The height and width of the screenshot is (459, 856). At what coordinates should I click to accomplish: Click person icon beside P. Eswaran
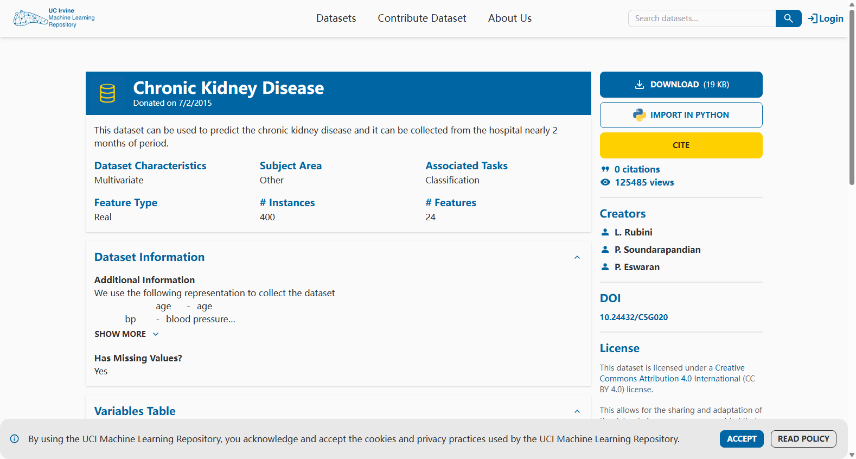[x=605, y=267]
